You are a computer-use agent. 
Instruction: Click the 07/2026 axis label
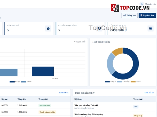pyautogui.click(x=55, y=78)
